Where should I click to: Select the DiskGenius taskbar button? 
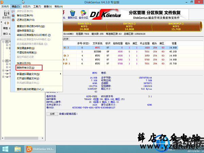40,149
